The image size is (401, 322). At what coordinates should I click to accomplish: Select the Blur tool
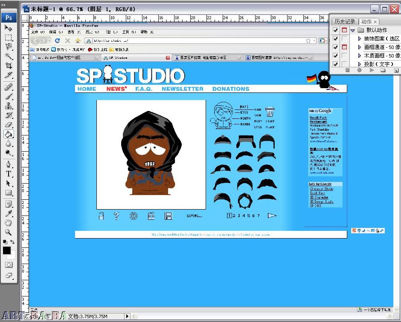[x=9, y=143]
